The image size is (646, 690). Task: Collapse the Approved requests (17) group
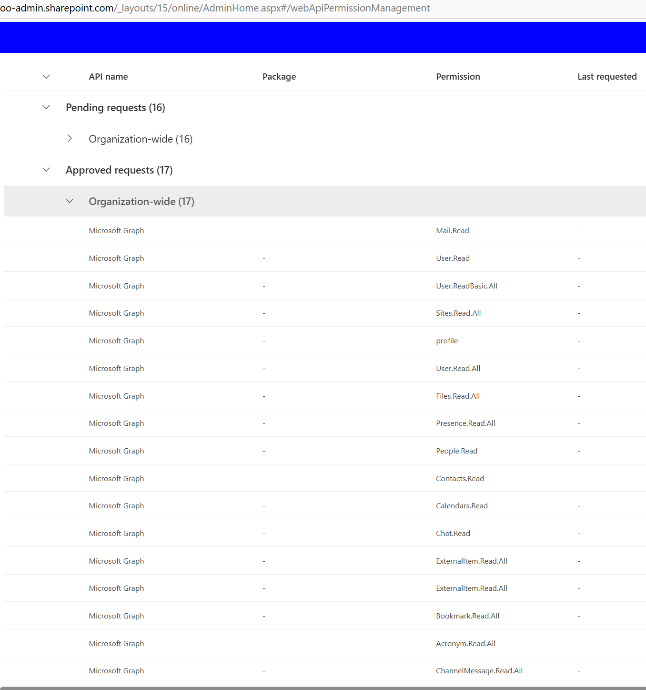(46, 170)
